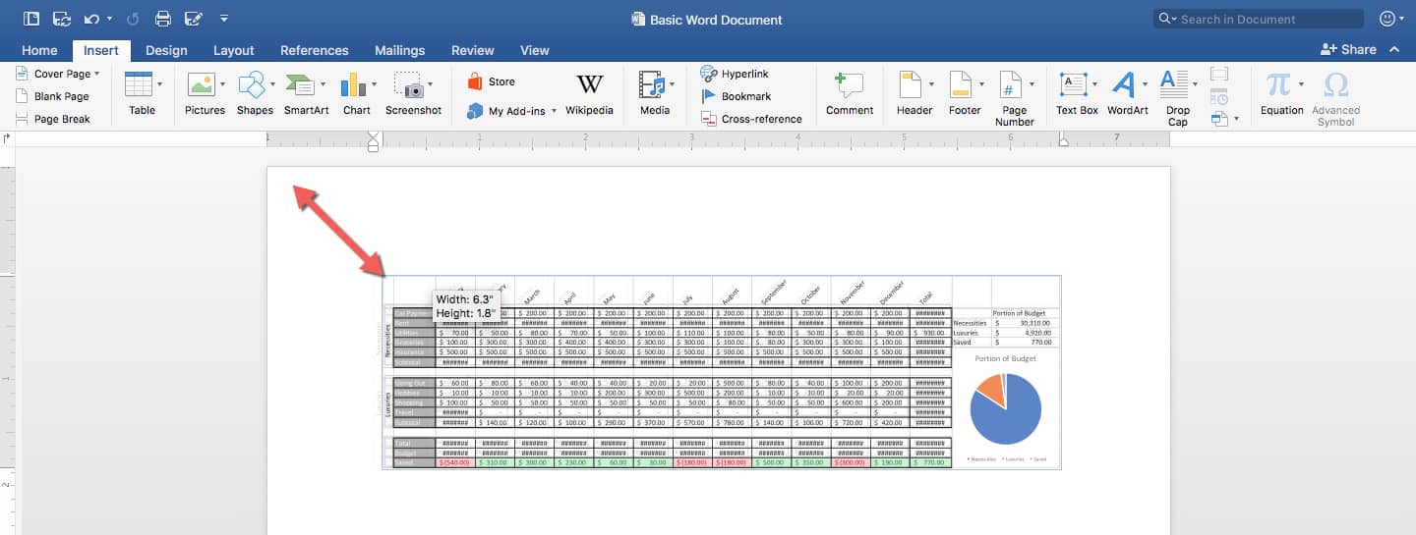Open Wikipedia add-in
The height and width of the screenshot is (535, 1416).
(x=589, y=94)
